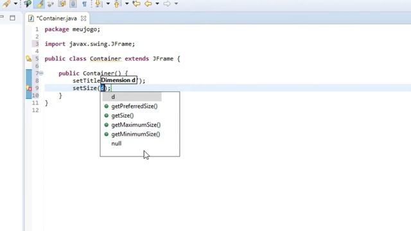
Task: Click green method icon beside getMaximumSize()
Action: click(106, 125)
